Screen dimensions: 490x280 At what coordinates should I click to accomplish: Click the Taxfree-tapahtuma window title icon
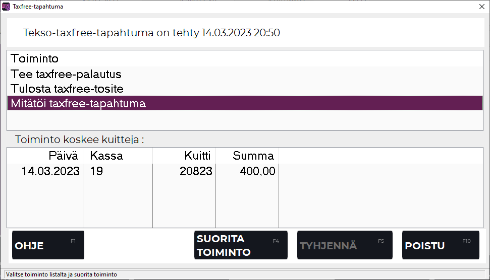point(6,7)
